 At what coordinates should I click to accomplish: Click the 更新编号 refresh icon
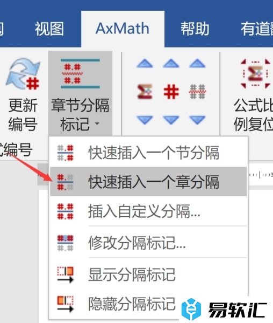click(x=23, y=73)
